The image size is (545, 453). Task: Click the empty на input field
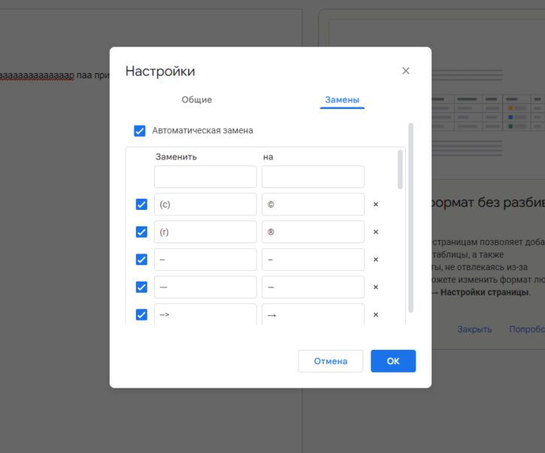pos(313,177)
